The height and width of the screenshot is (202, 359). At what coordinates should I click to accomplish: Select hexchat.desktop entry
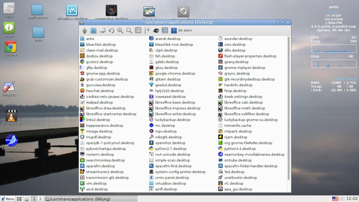tap(97, 91)
